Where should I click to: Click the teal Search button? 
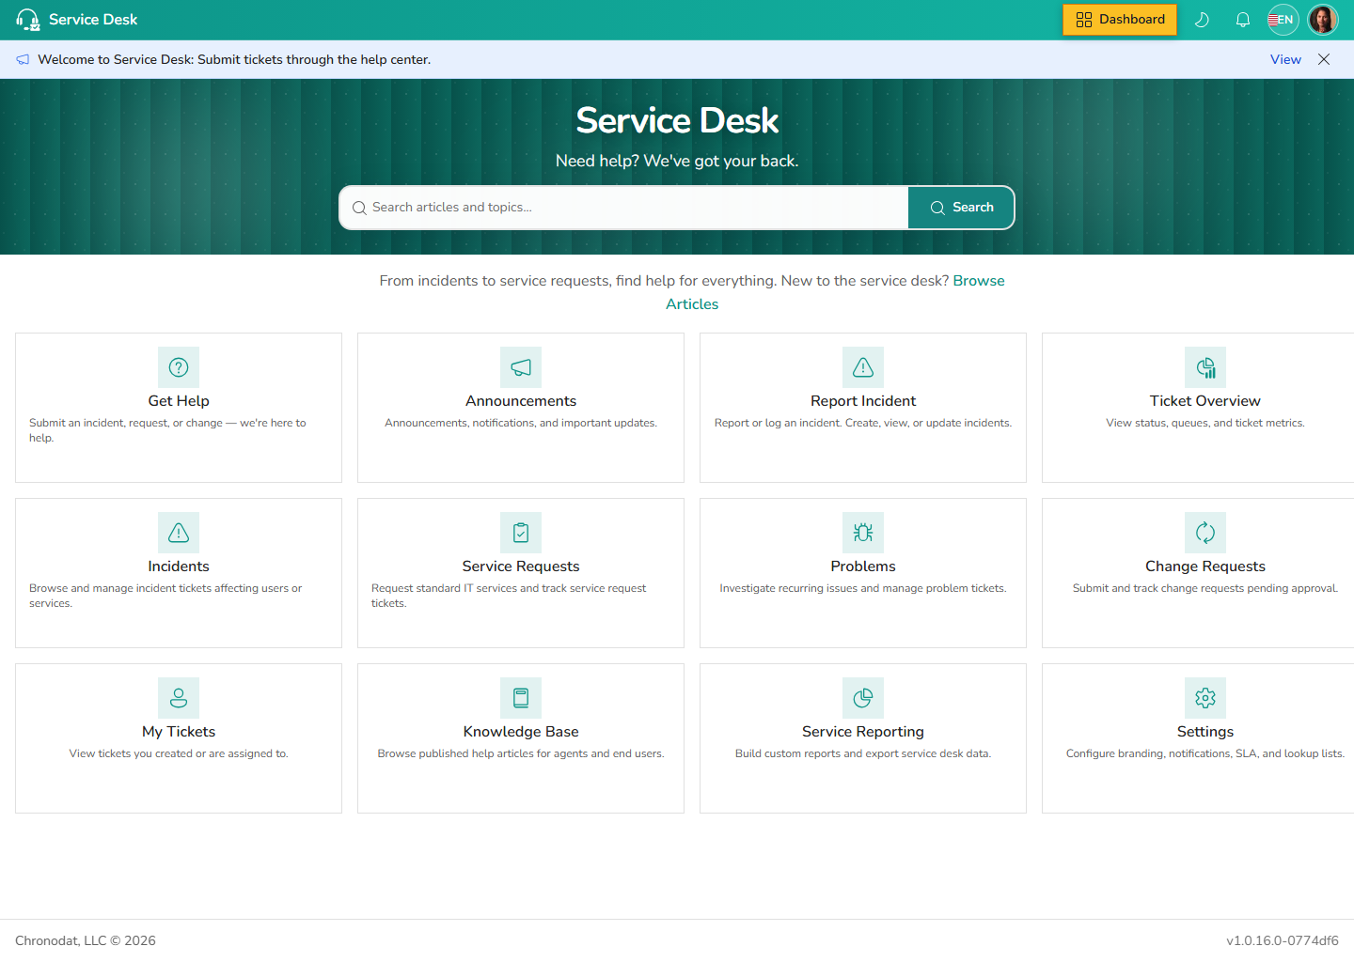961,208
